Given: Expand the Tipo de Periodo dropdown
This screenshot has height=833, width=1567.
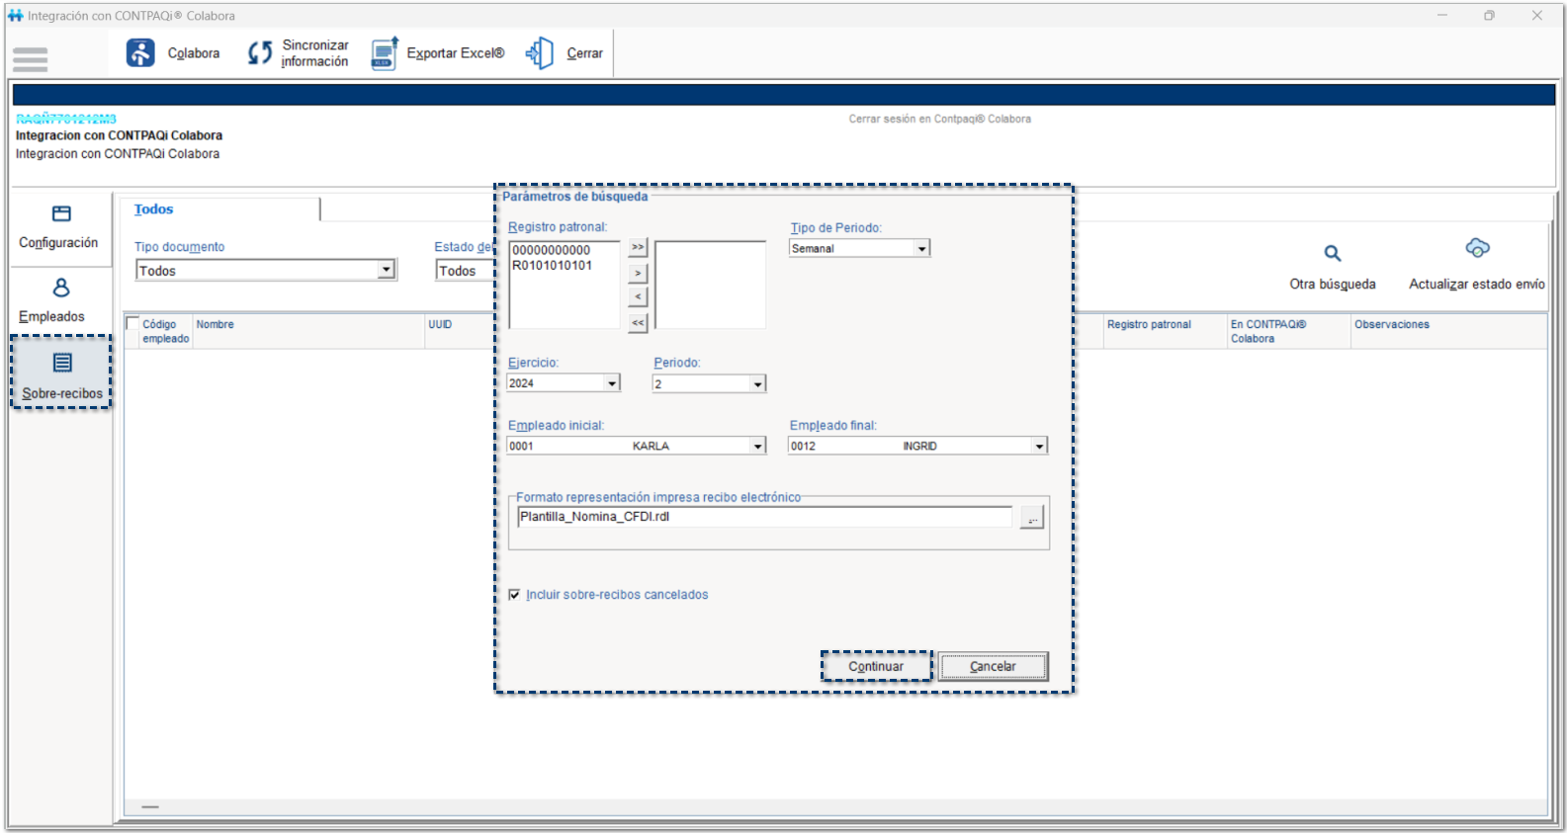Looking at the screenshot, I should pos(921,249).
